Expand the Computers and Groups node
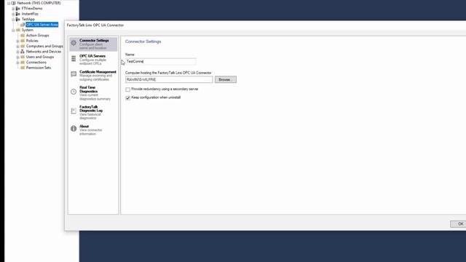466x262 pixels. [x=17, y=47]
